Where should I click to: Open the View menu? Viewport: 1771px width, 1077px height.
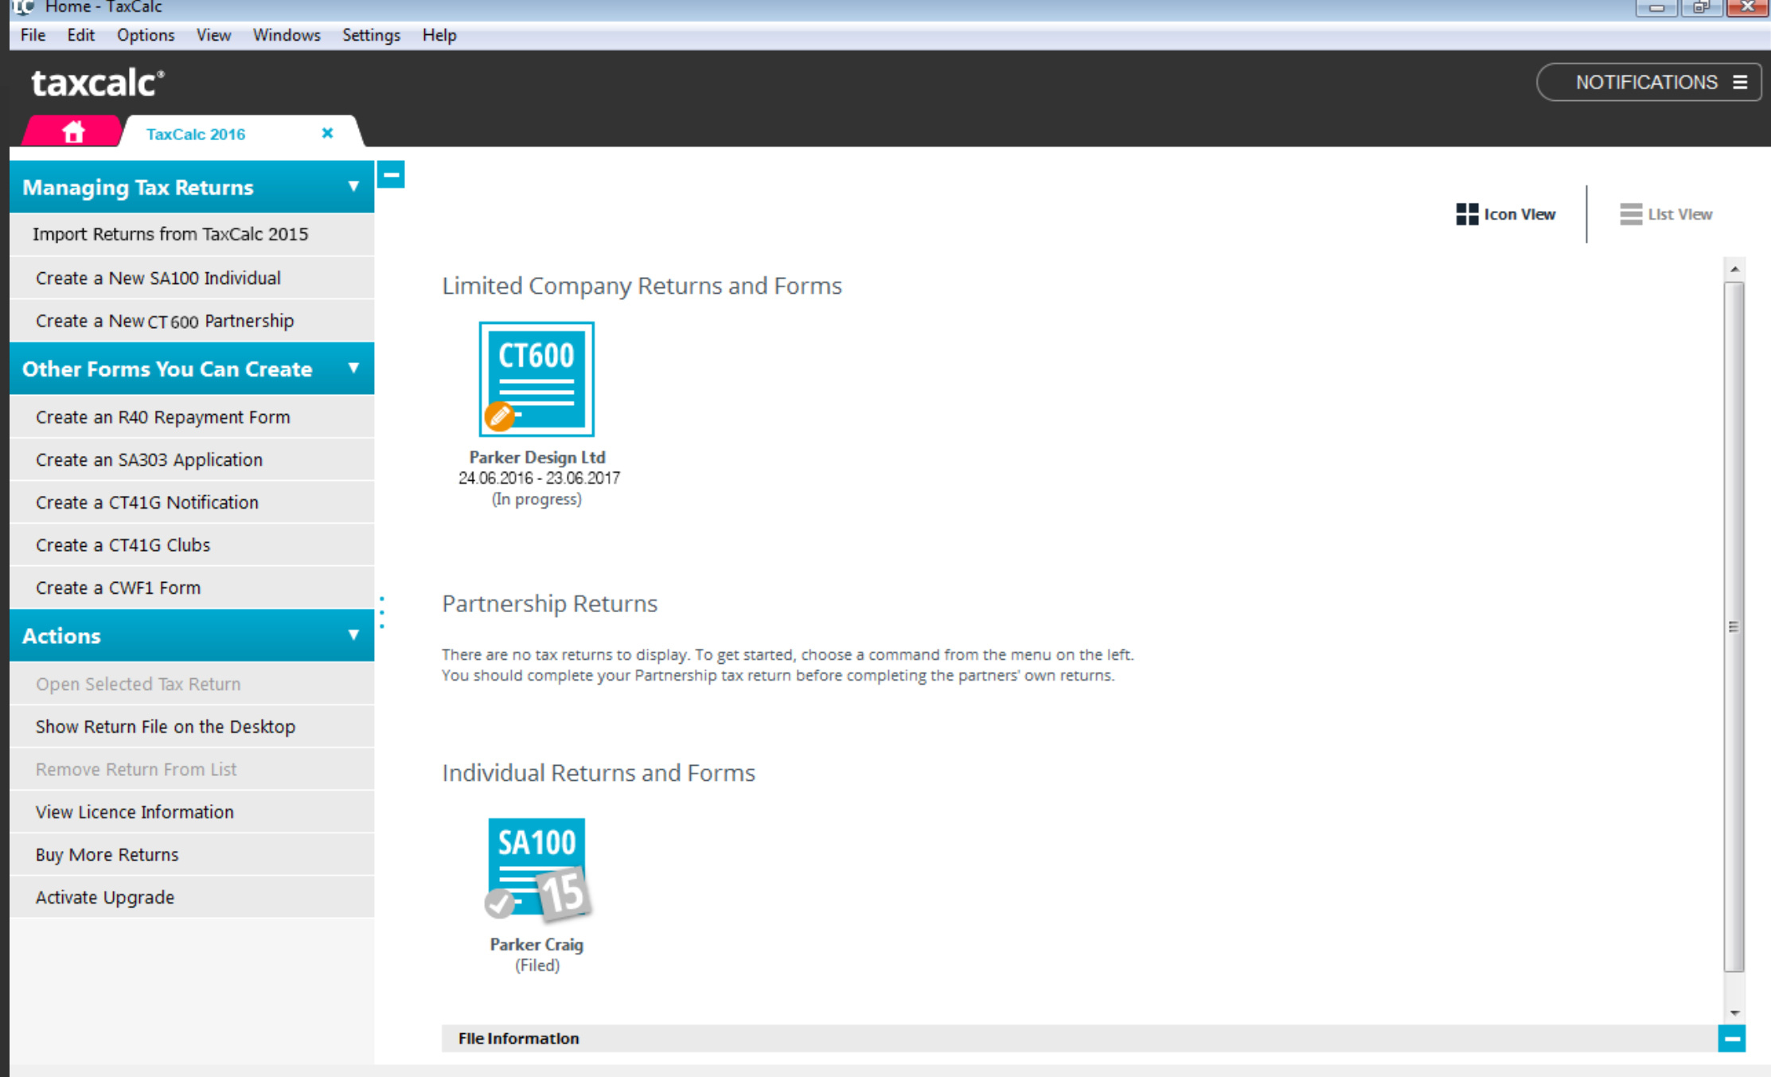[213, 35]
